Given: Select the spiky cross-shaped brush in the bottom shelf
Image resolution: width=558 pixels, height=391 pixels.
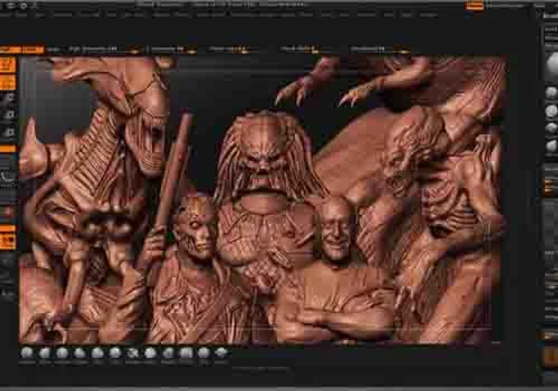Looking at the screenshot, I should coord(133,353).
